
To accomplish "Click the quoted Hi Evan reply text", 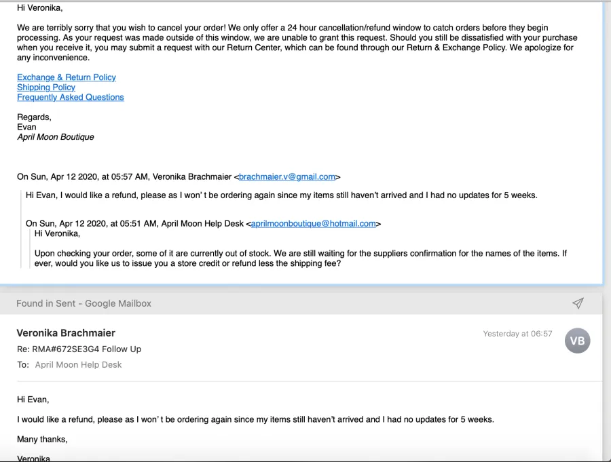I will point(281,195).
